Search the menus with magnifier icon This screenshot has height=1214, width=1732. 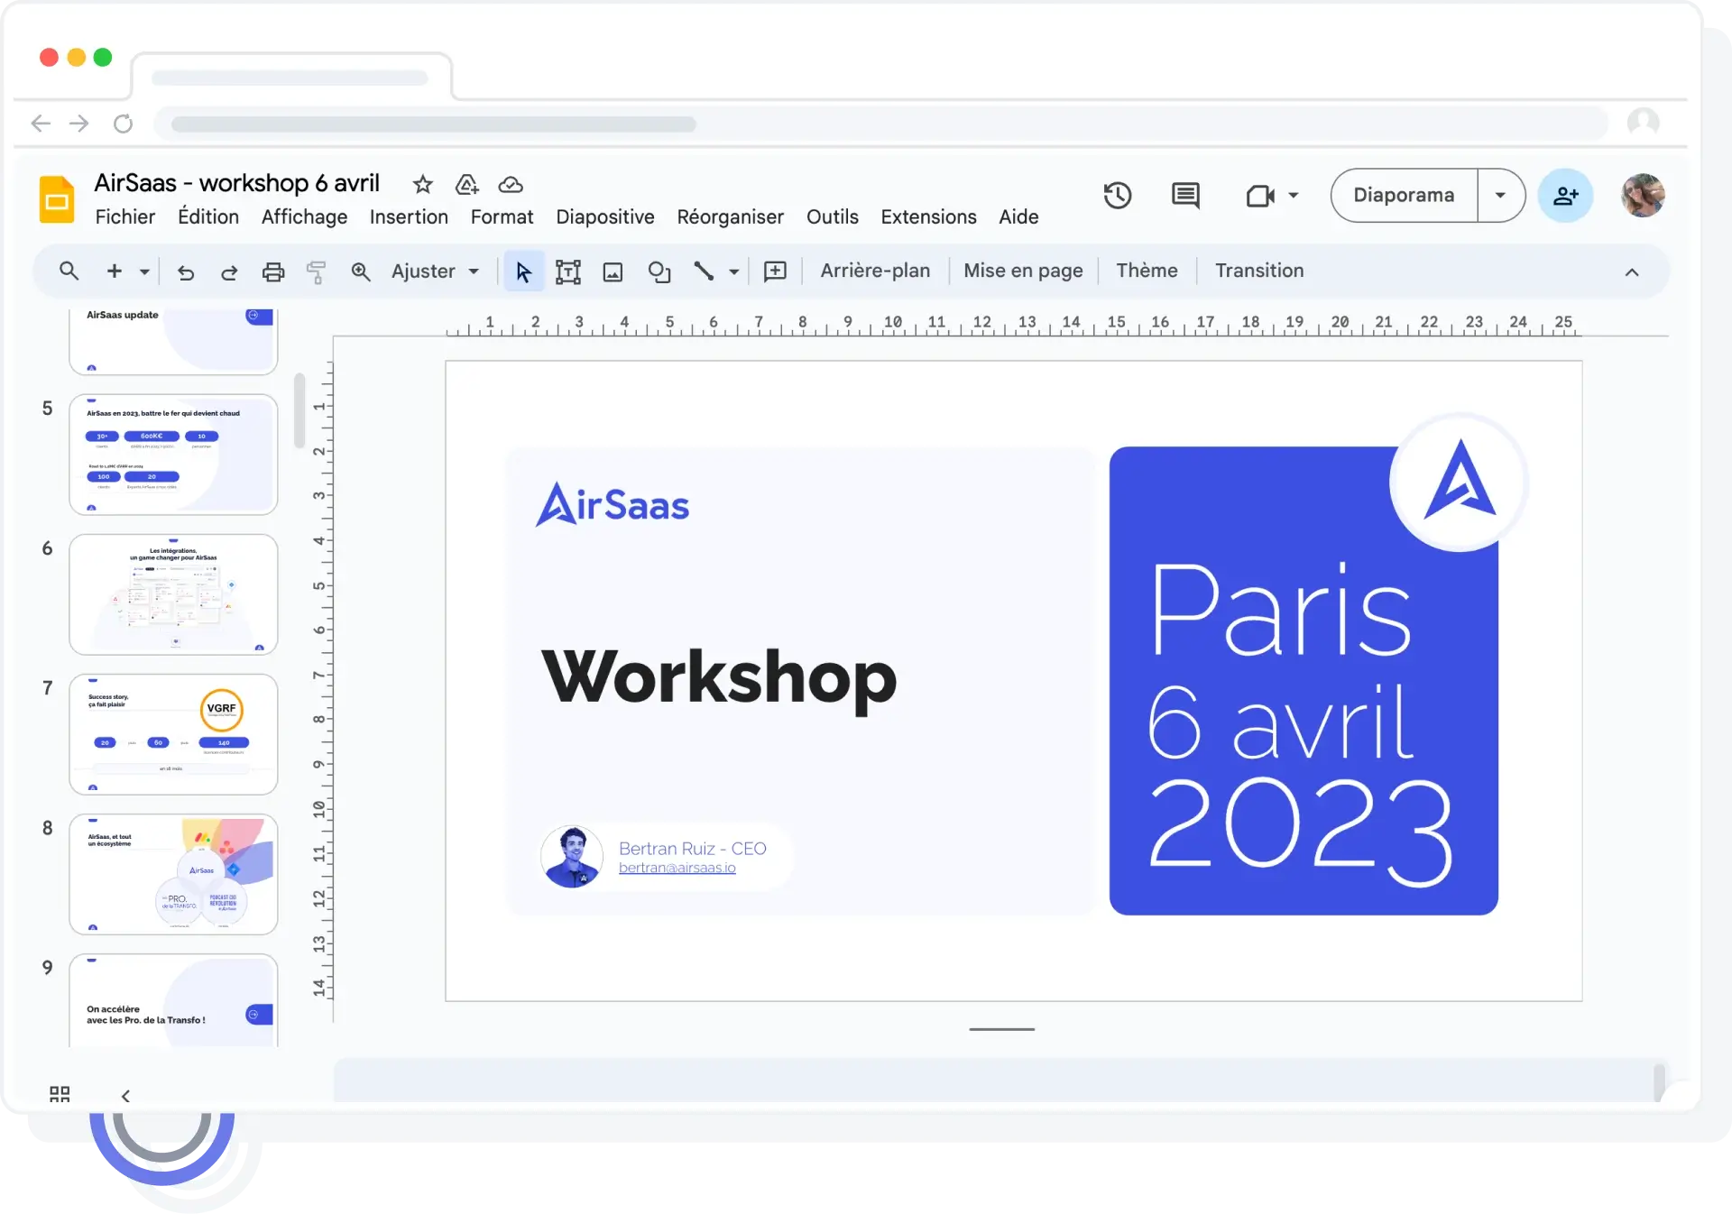click(x=69, y=271)
